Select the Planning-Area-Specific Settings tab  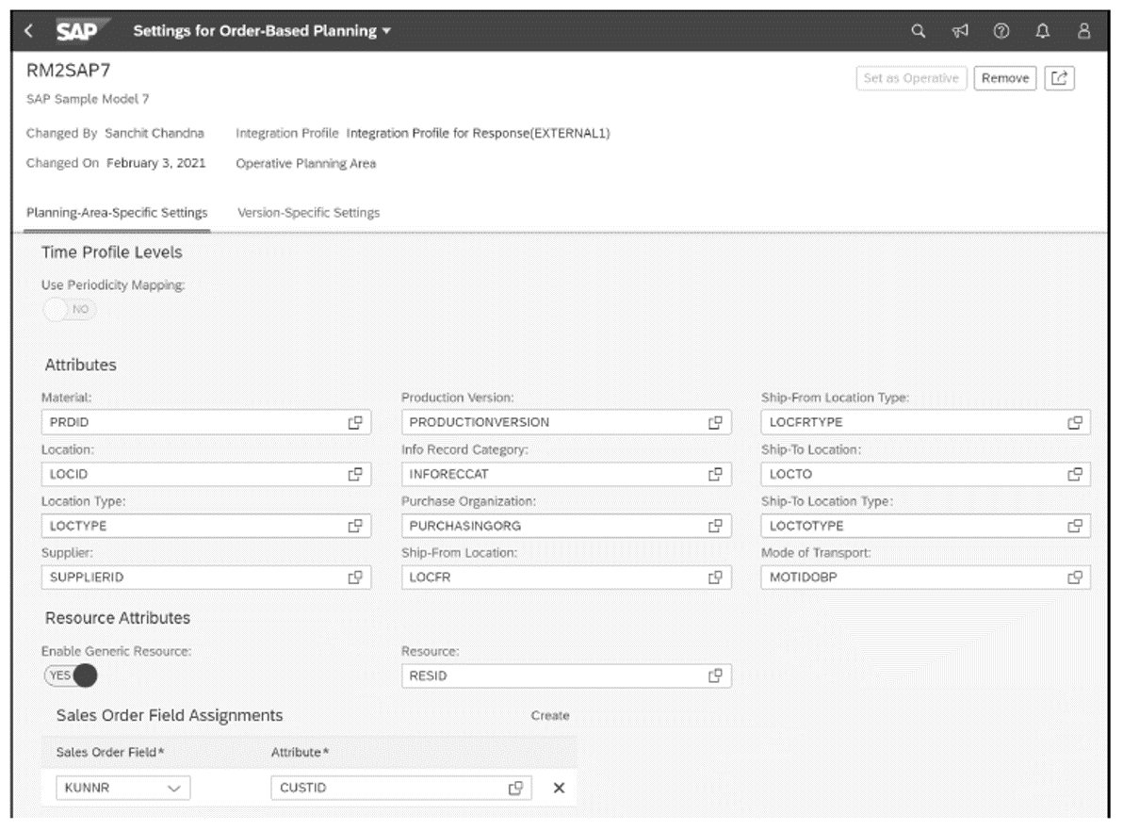(117, 213)
